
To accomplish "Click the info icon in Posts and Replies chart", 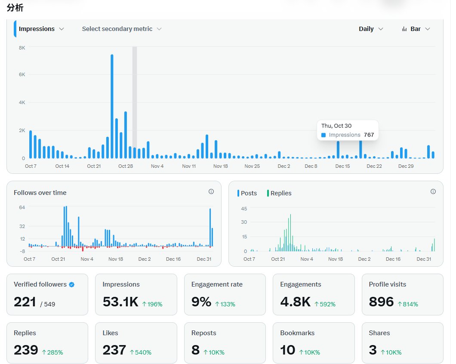I will pos(433,191).
